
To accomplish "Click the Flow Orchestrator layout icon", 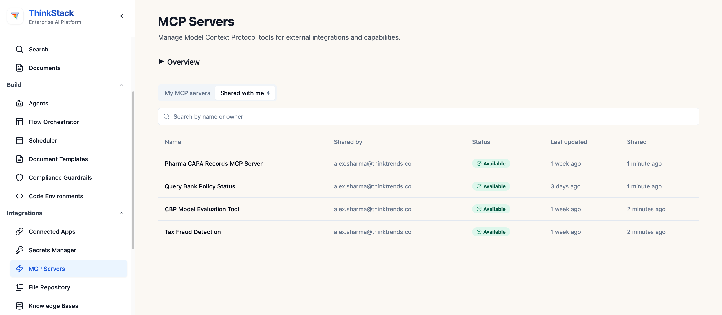I will click(19, 122).
